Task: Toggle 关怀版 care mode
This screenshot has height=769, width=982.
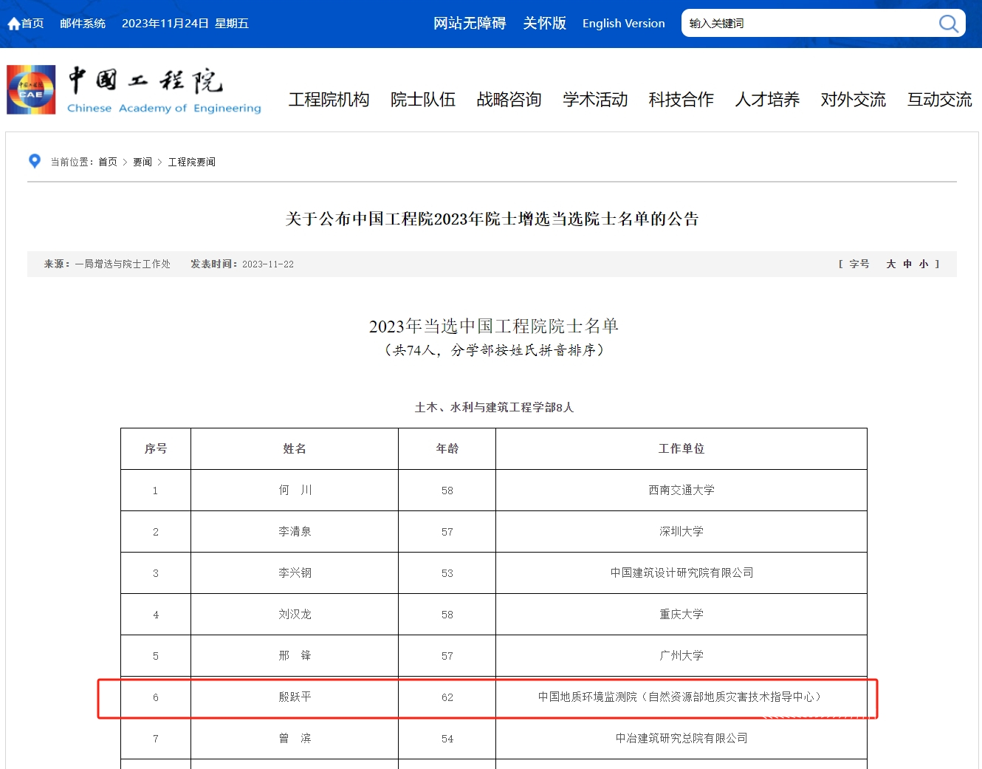Action: (544, 24)
